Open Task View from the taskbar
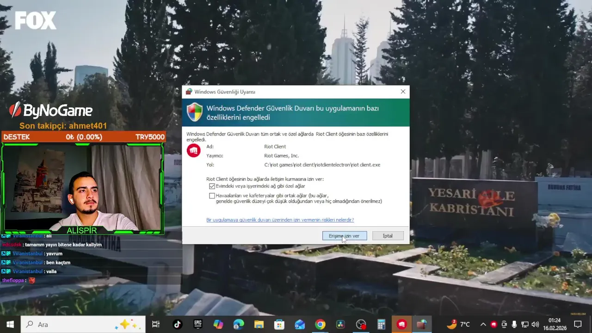 coord(156,324)
